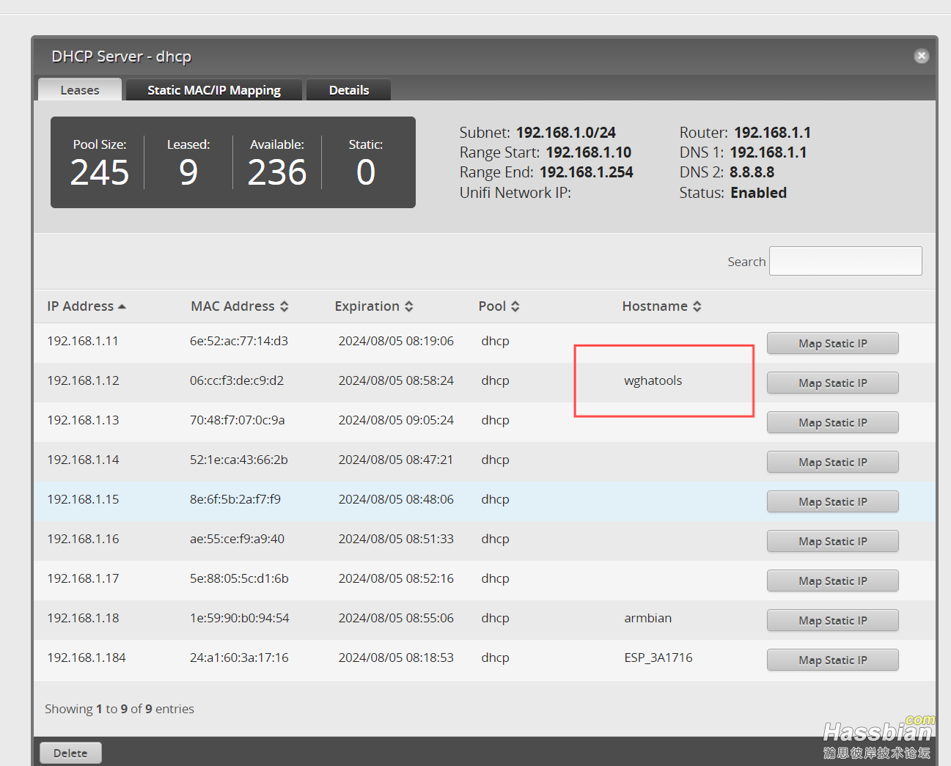Viewport: 951px width, 766px height.
Task: Select the 192.168.1.16 IP cell
Action: point(83,539)
